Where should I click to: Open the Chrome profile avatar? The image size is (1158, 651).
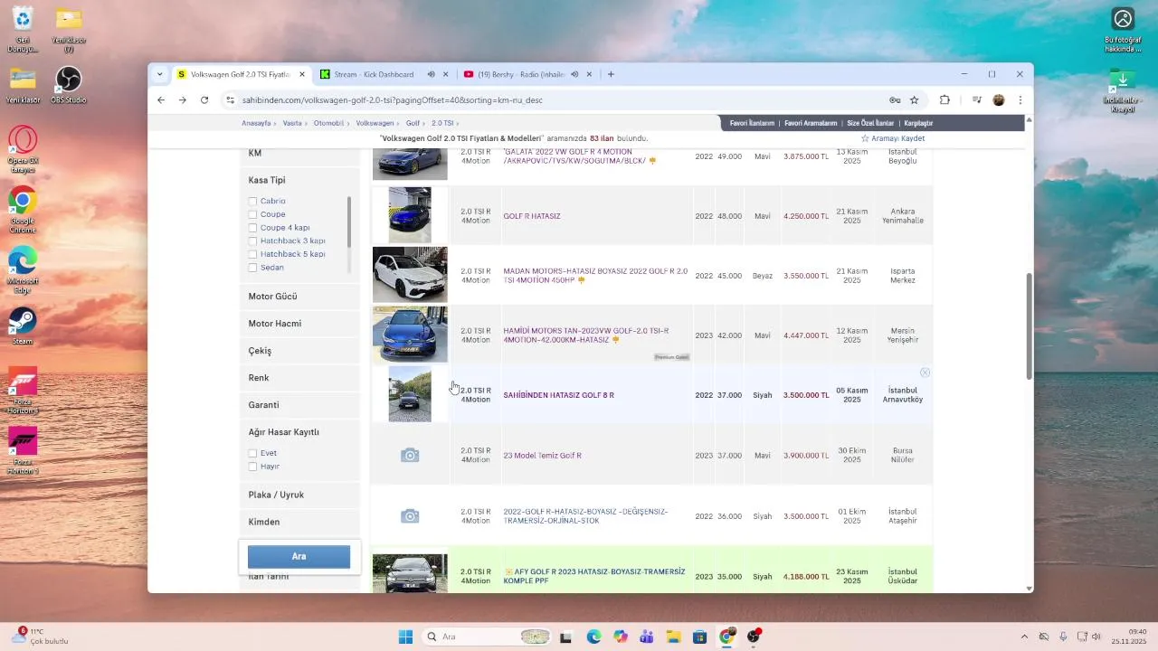[999, 100]
